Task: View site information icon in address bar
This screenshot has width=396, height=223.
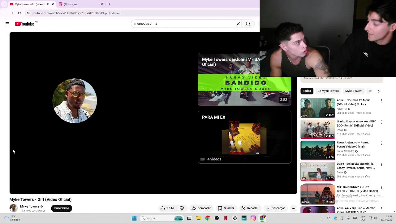Action: click(x=28, y=13)
